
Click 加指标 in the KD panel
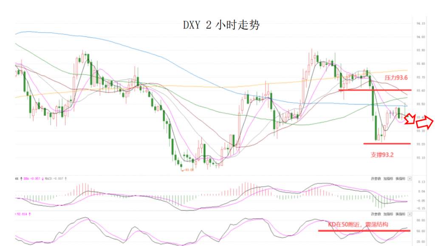(x=388, y=214)
